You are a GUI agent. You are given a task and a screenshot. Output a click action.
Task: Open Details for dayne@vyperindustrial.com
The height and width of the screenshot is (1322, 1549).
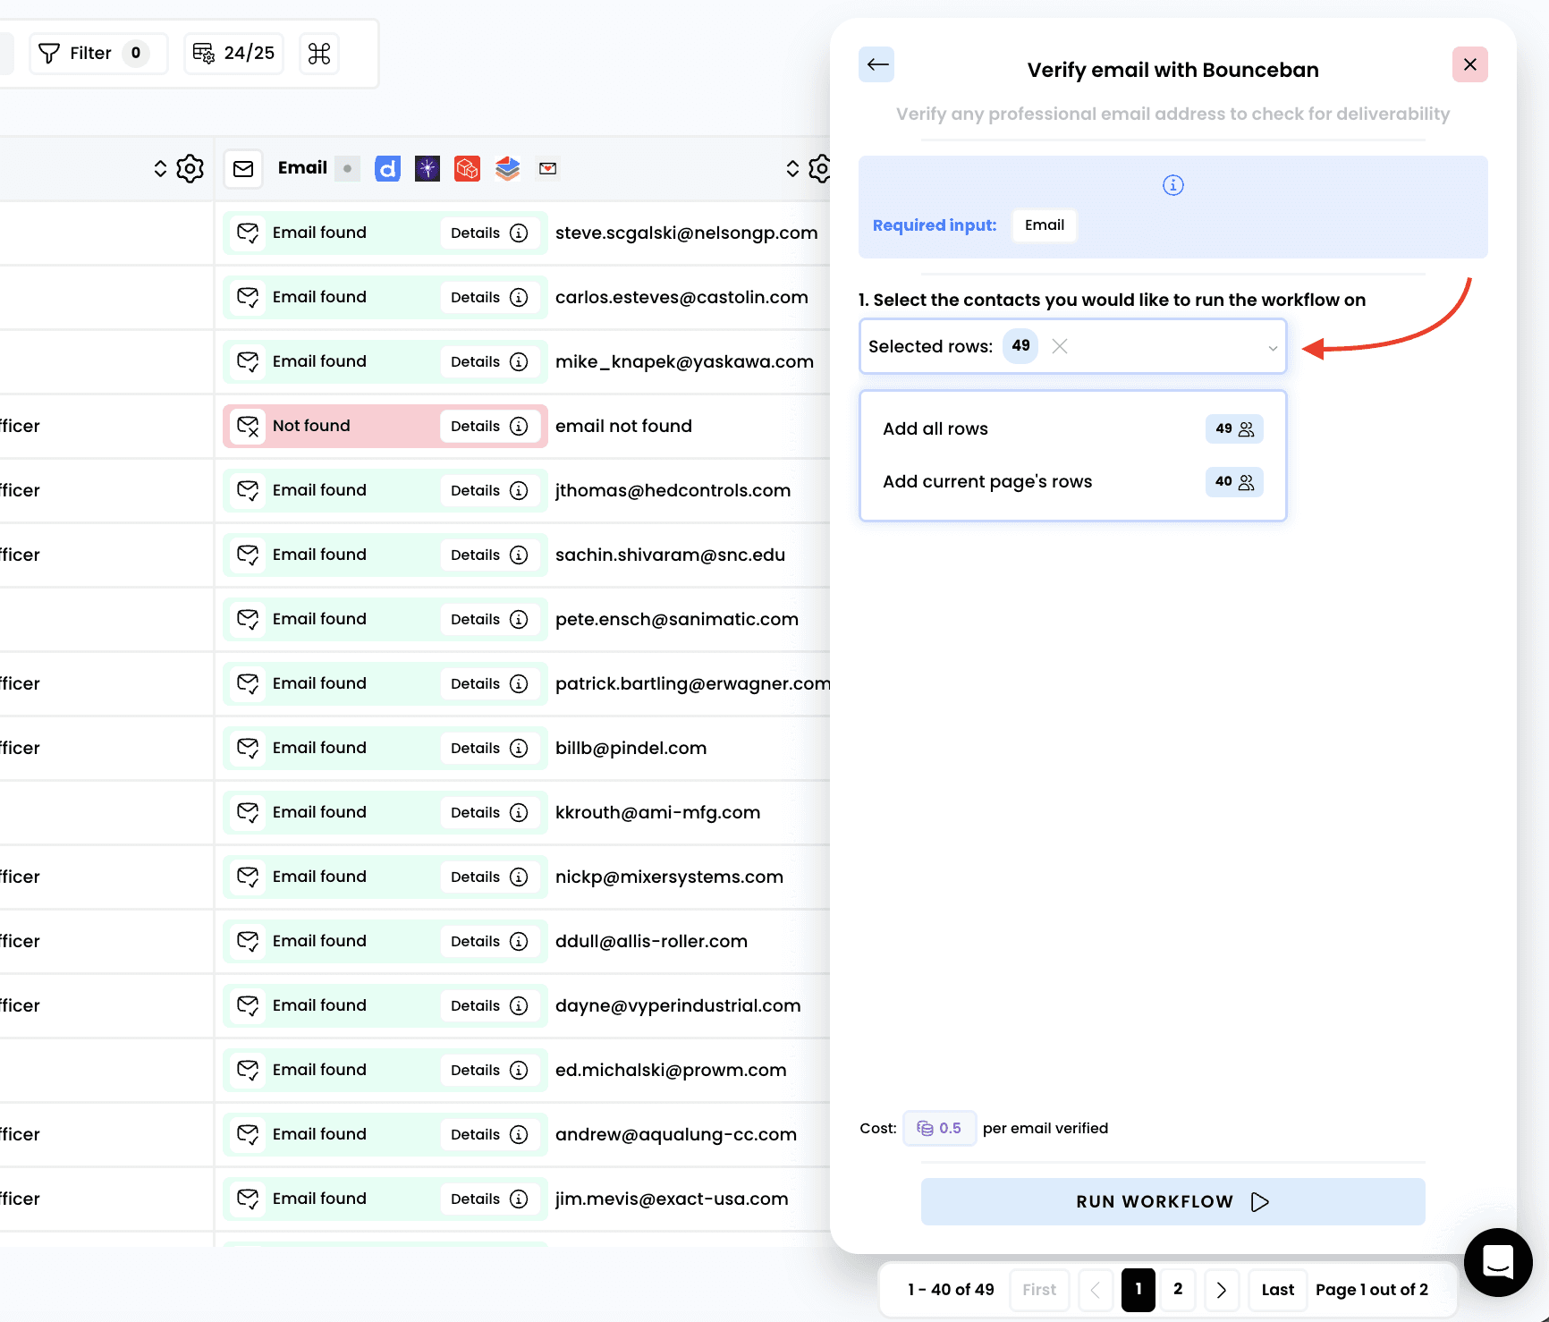[489, 1005]
